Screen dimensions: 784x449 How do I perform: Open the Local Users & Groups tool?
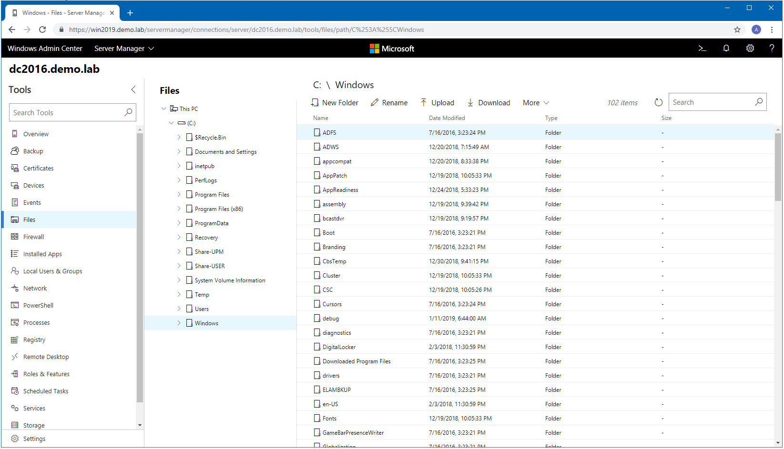[52, 271]
